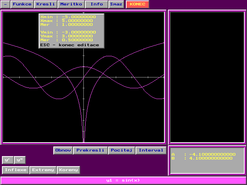Edit the Ymin value -3.00000000

[x=79, y=32]
